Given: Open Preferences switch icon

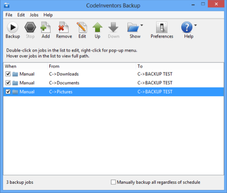Looking at the screenshot, I should (x=162, y=27).
